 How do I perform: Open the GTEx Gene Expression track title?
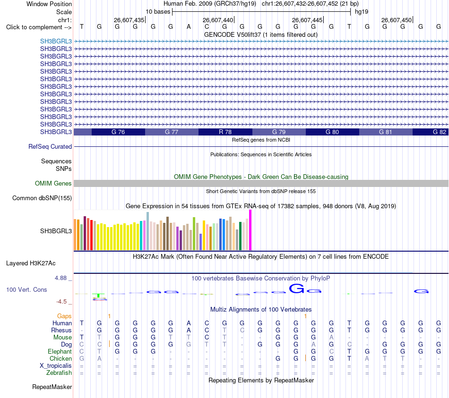[x=261, y=206]
